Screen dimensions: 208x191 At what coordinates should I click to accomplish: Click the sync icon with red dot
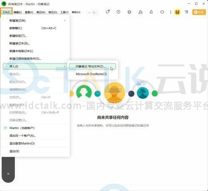coord(108,12)
